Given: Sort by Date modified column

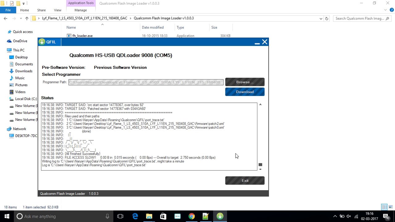Looking at the screenshot, I should [x=153, y=27].
